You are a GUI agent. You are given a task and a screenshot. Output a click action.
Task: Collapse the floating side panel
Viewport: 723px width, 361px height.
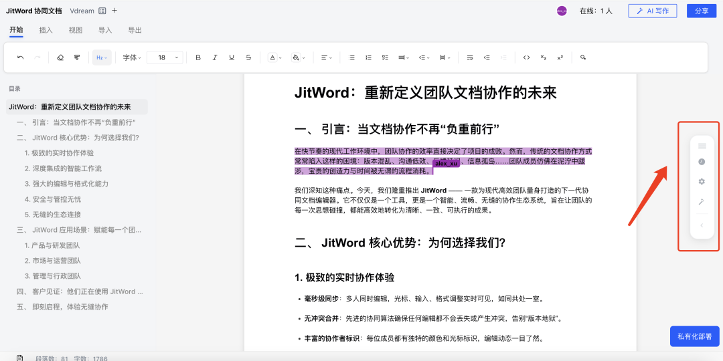point(702,226)
